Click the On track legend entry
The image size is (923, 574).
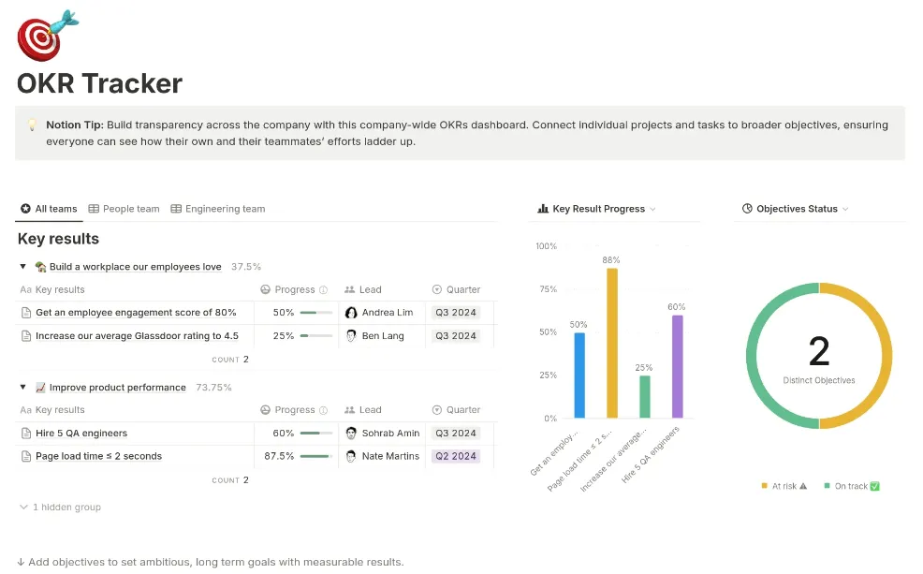852,486
